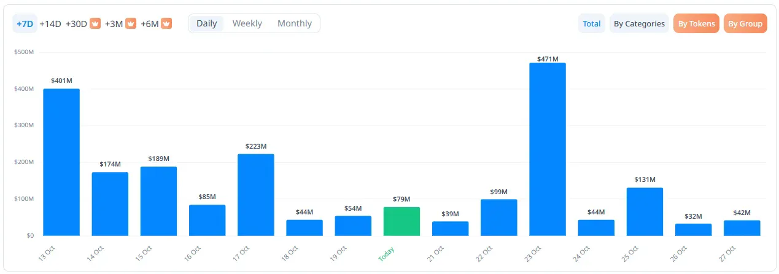Click the By Group premium button
The height and width of the screenshot is (274, 779).
coord(745,23)
